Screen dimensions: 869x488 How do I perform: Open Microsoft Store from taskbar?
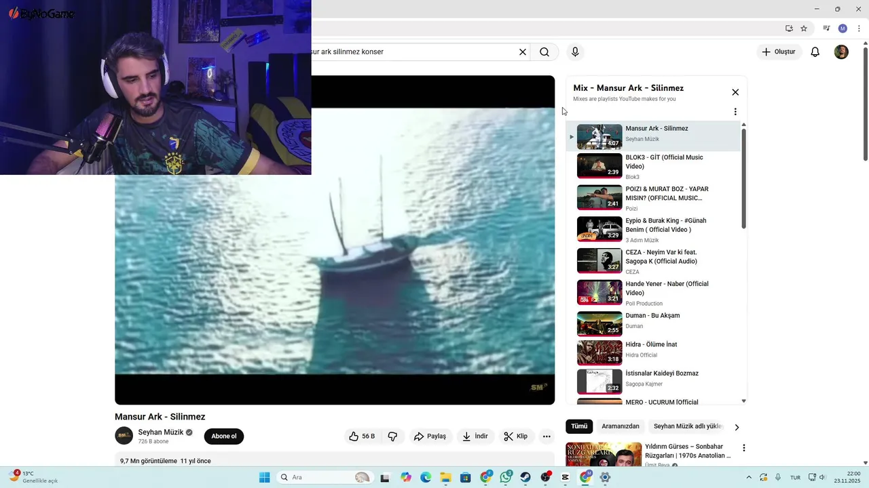click(x=465, y=477)
